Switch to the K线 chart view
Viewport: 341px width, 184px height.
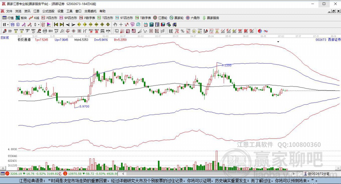(34, 18)
